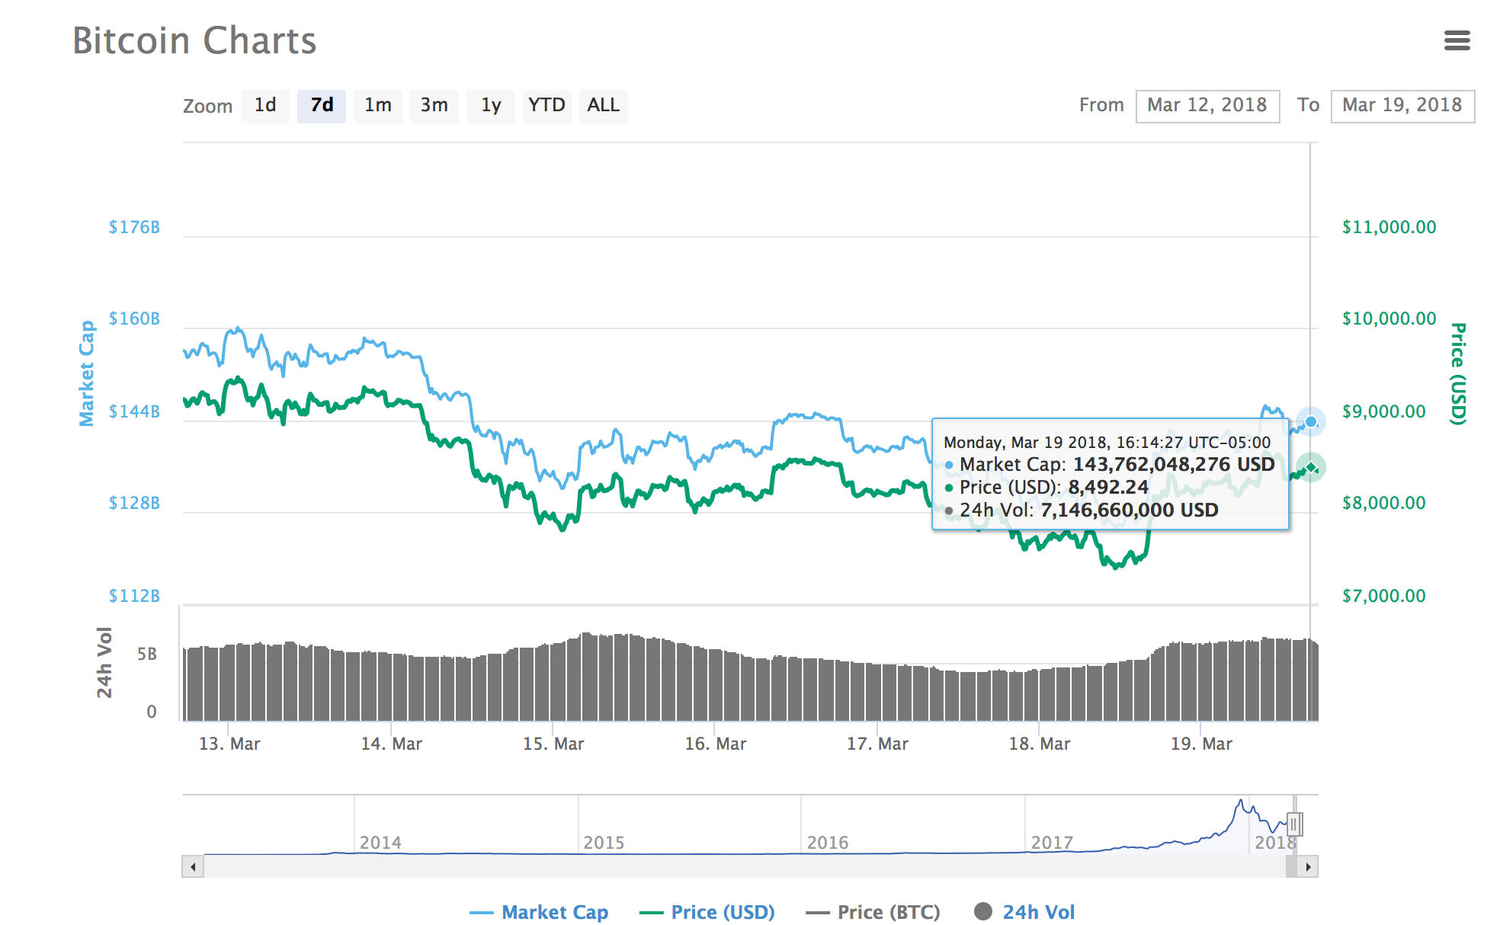Click navigator left scroll arrow
Screen dimensions: 1500x925
(x=193, y=866)
